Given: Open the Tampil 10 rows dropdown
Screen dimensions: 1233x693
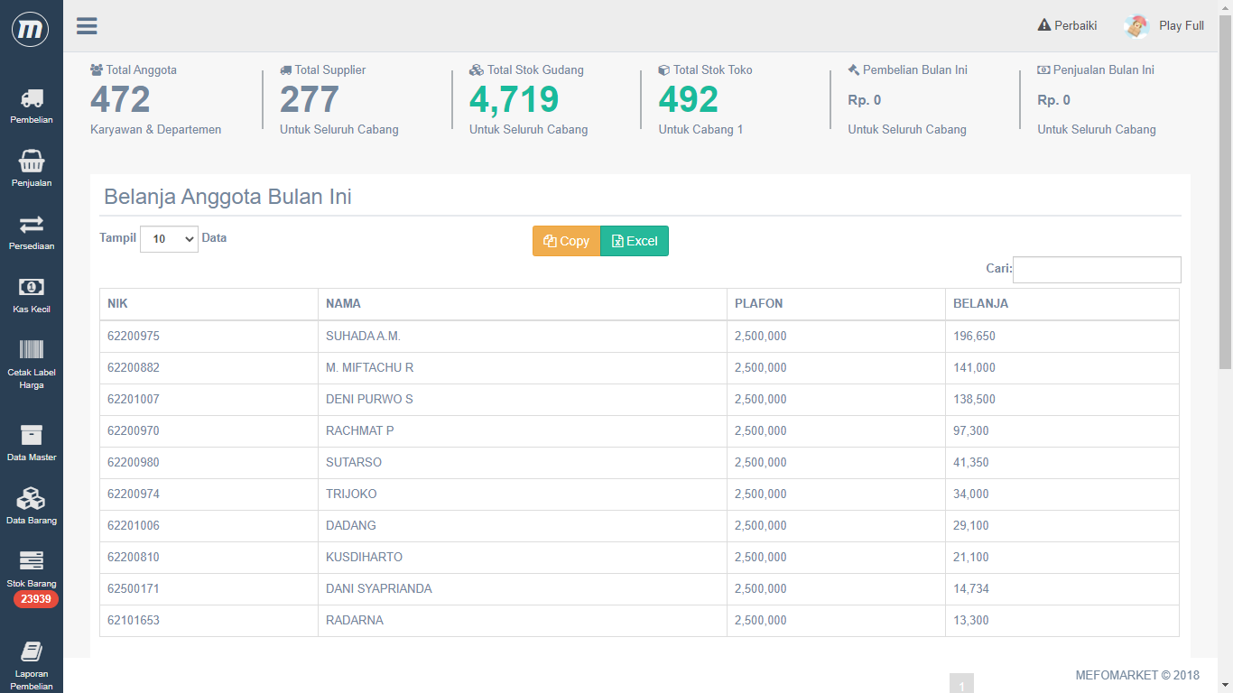Looking at the screenshot, I should pos(169,239).
